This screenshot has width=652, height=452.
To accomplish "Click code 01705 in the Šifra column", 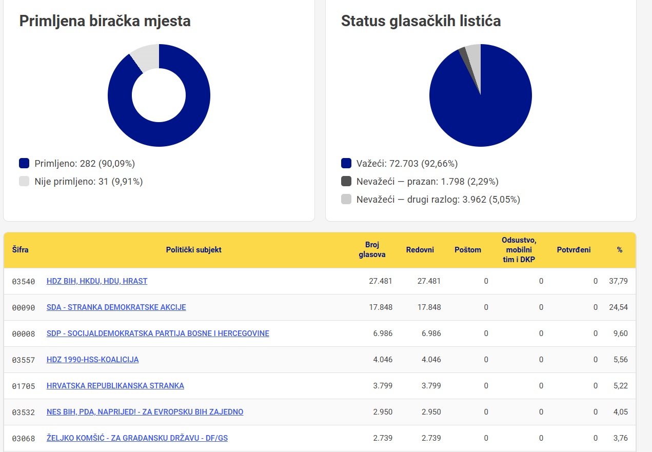I will point(24,386).
